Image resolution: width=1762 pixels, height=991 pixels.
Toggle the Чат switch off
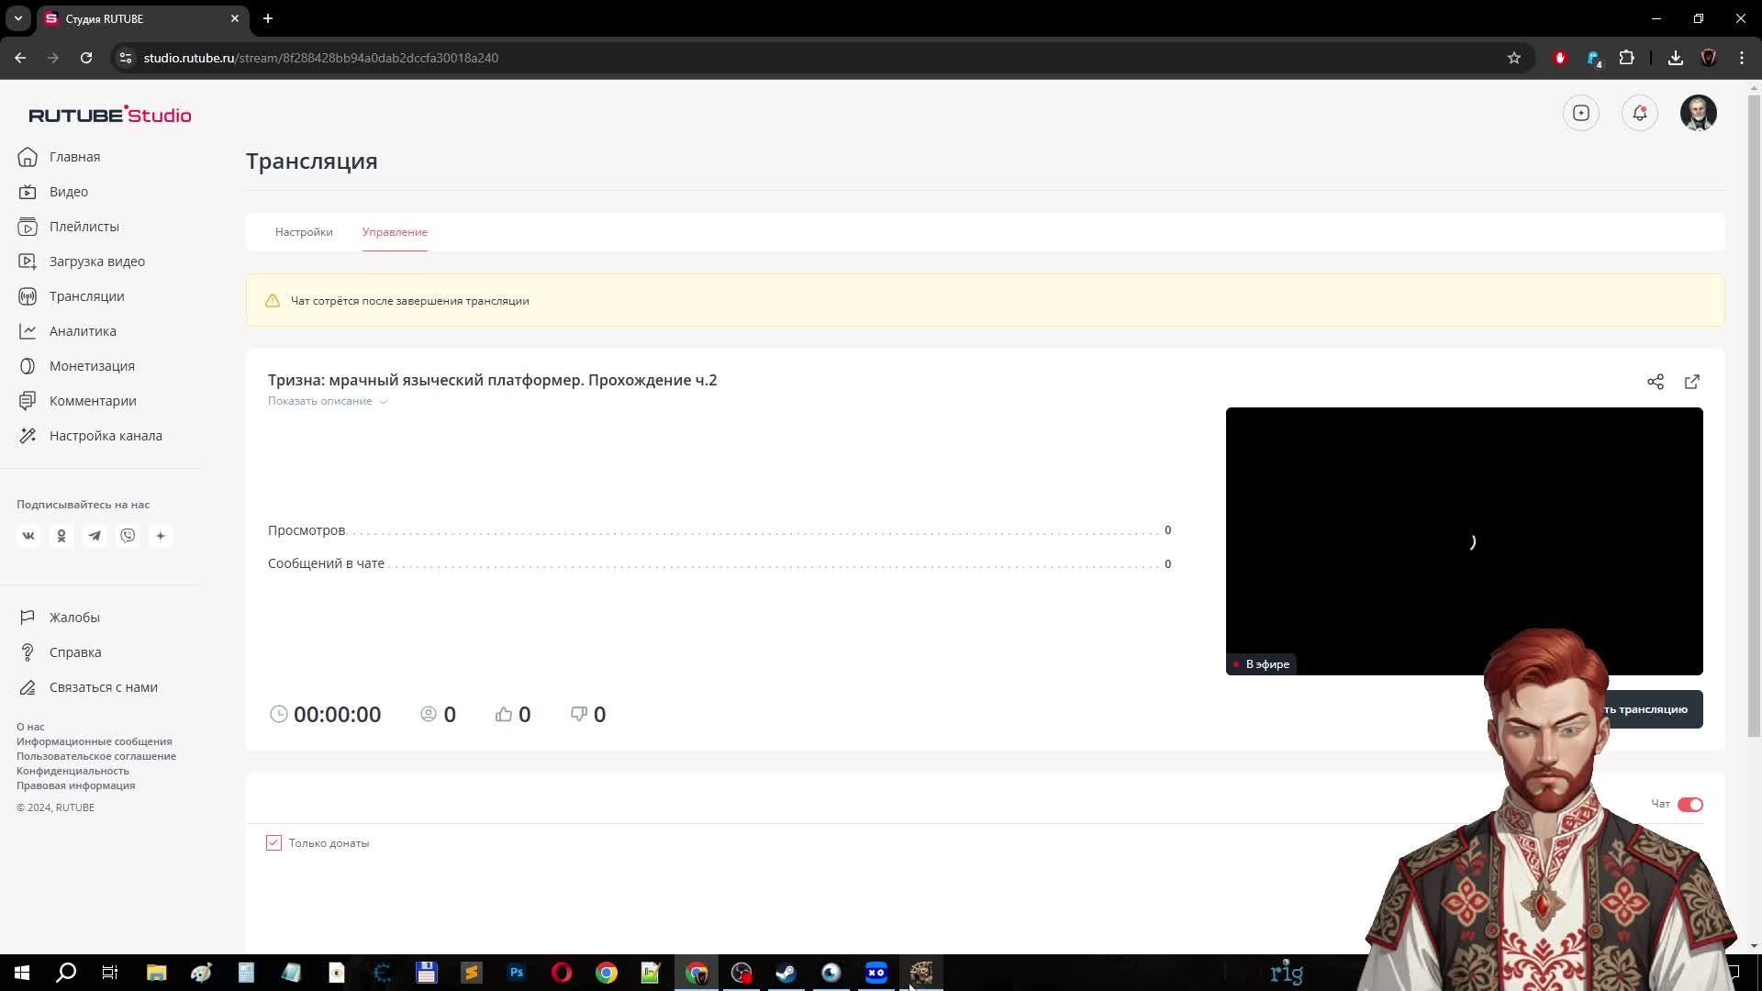(x=1690, y=805)
